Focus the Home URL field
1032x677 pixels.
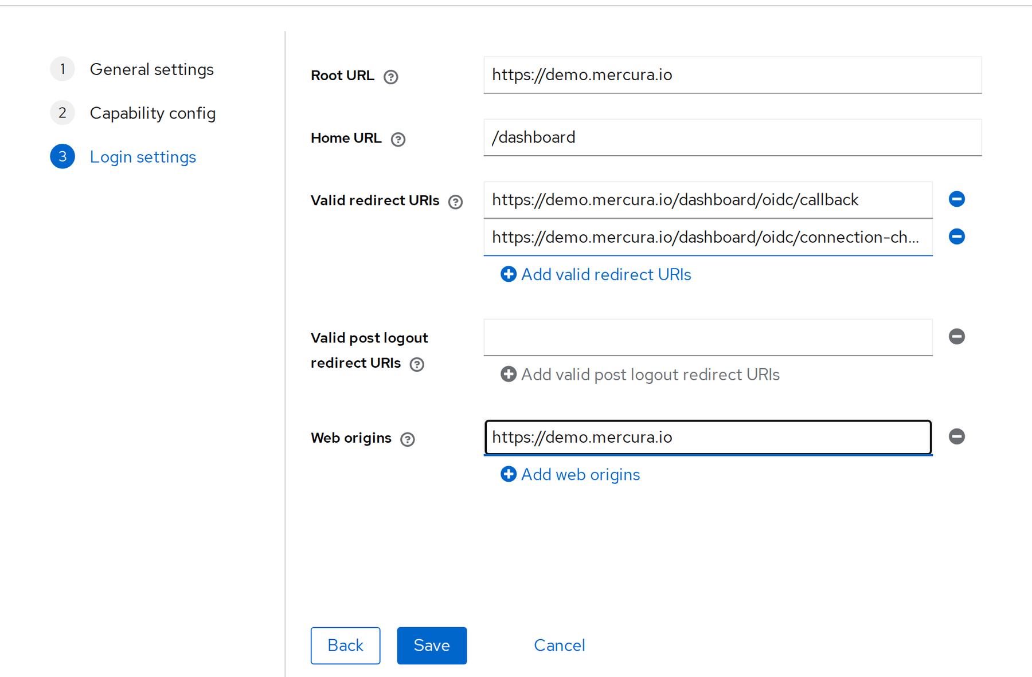click(x=733, y=137)
